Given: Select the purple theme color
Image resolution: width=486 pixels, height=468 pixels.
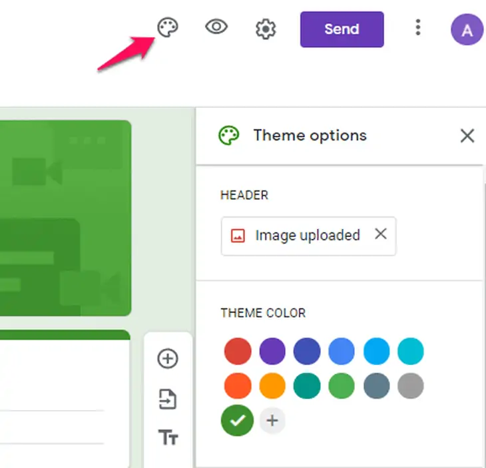Looking at the screenshot, I should [272, 351].
